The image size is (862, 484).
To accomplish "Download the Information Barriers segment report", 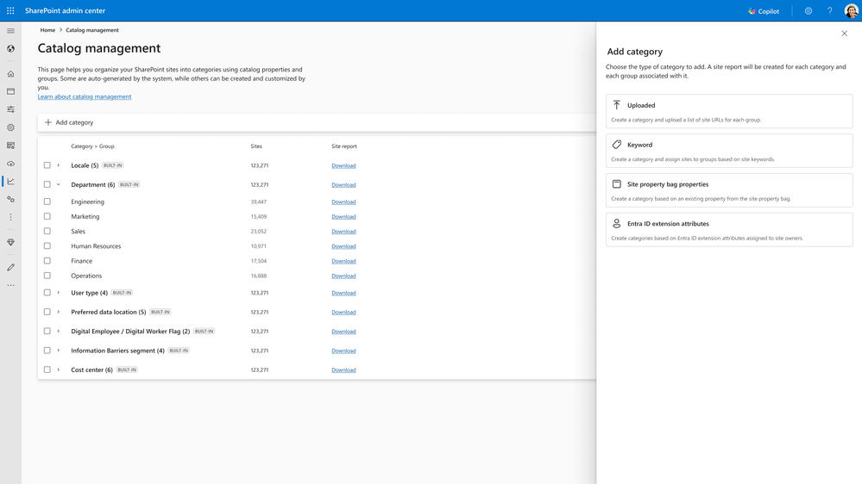I will click(x=343, y=351).
